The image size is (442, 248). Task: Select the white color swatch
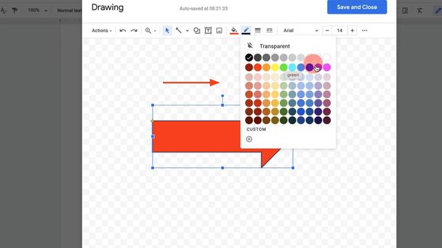coord(327,58)
